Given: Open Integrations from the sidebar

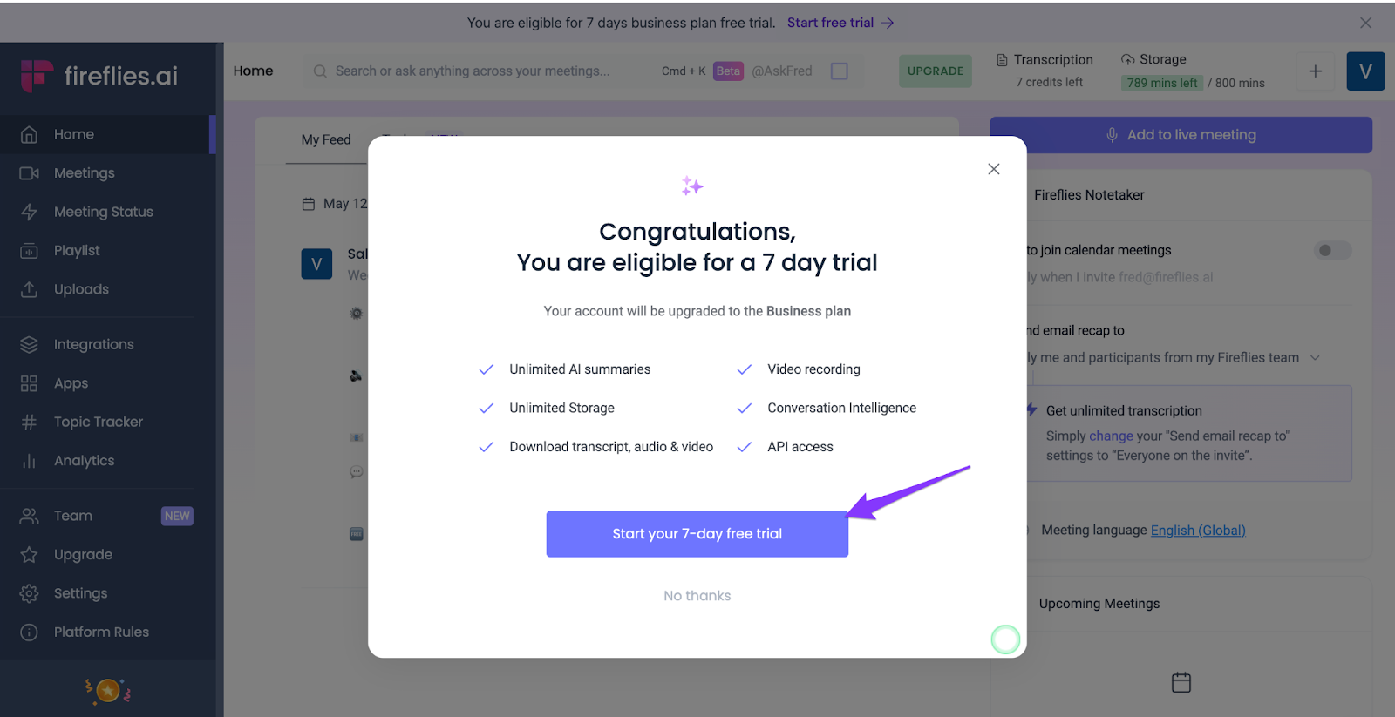Looking at the screenshot, I should coord(93,345).
